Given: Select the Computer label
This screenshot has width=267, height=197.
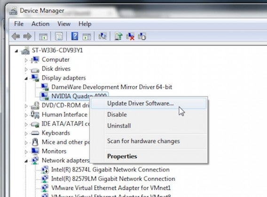Looking at the screenshot, I should [55, 60].
